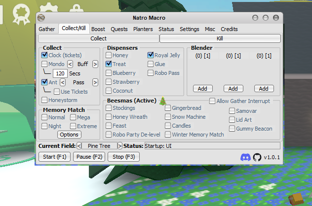312x206 pixels.
Task: Enable the Coconut dispenser checkbox
Action: pos(109,91)
